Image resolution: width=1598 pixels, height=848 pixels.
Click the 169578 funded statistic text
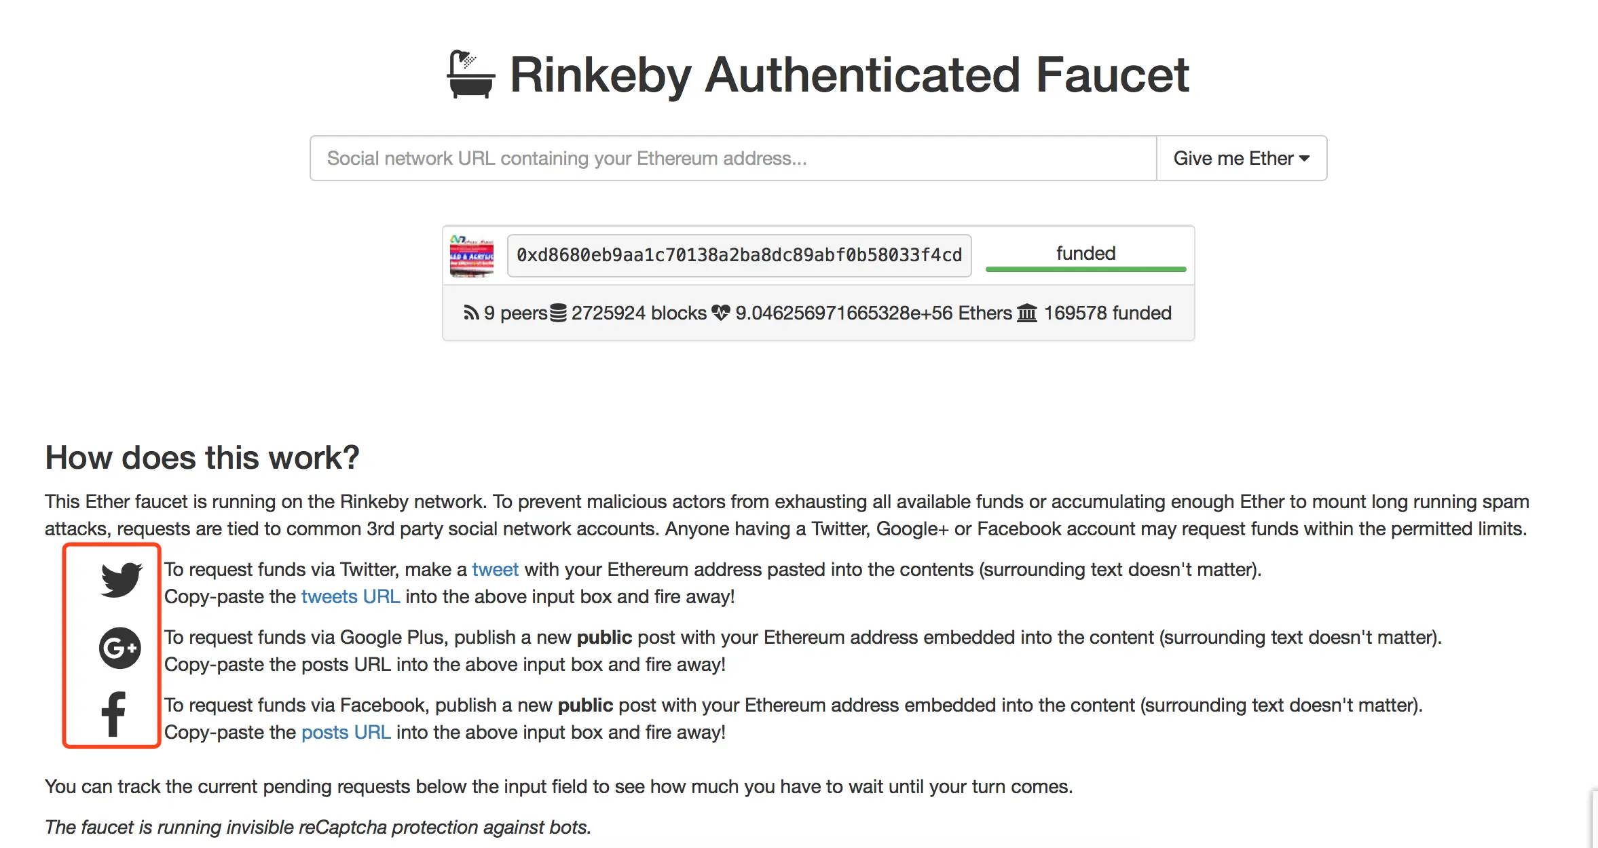pyautogui.click(x=1107, y=313)
